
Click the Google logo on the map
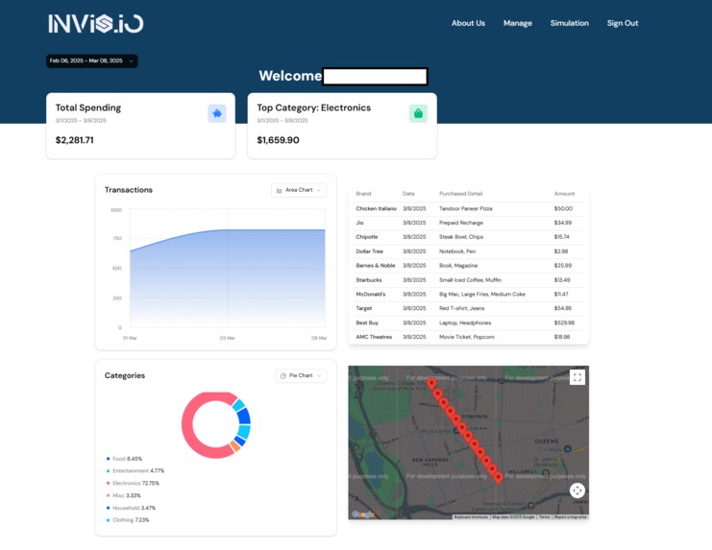coord(363,514)
